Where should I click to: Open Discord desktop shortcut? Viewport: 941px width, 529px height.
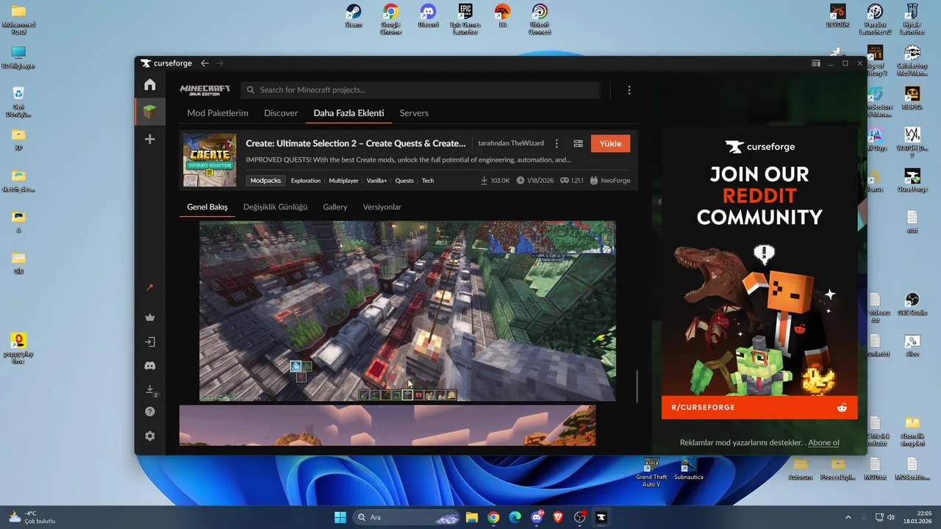pos(428,15)
